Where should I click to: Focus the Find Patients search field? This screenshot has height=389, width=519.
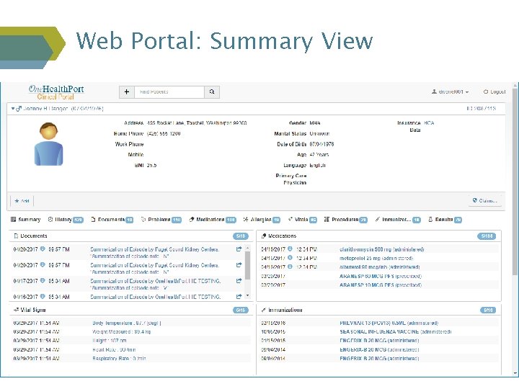click(x=169, y=91)
